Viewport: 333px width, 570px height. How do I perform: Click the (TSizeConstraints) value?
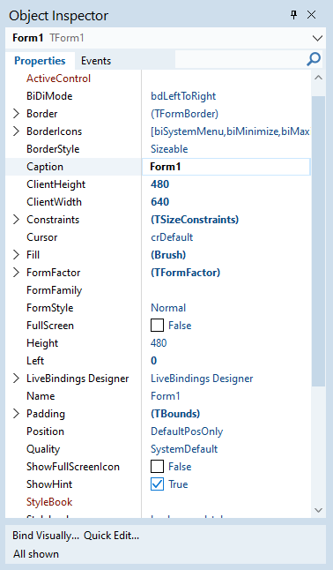tap(195, 220)
